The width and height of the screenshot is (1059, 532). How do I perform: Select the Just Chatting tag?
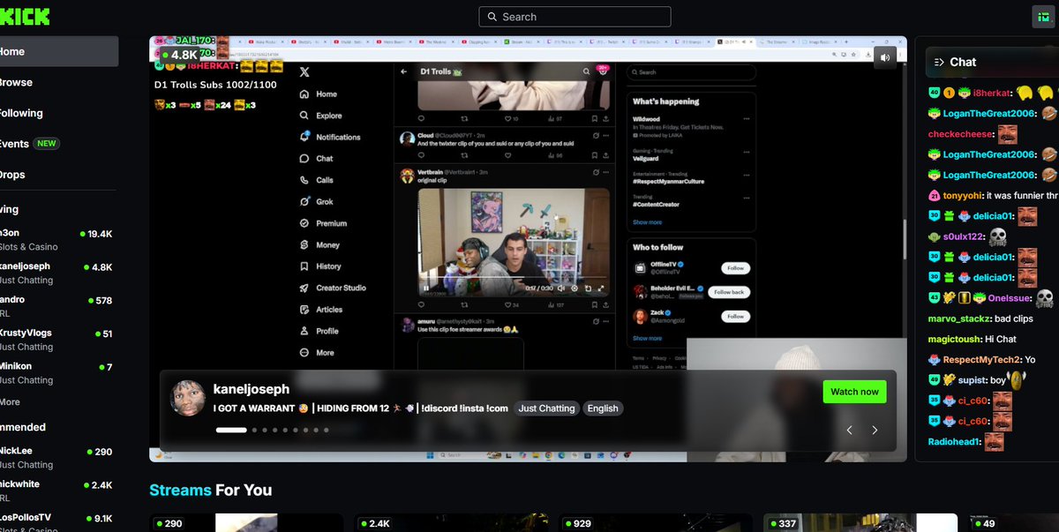tap(546, 408)
